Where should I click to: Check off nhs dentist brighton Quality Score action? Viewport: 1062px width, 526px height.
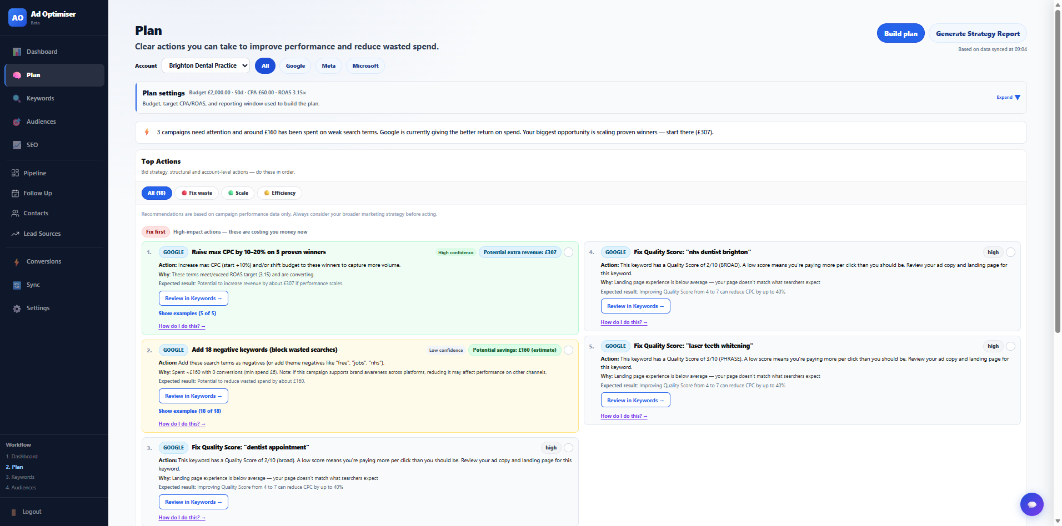click(x=1010, y=252)
